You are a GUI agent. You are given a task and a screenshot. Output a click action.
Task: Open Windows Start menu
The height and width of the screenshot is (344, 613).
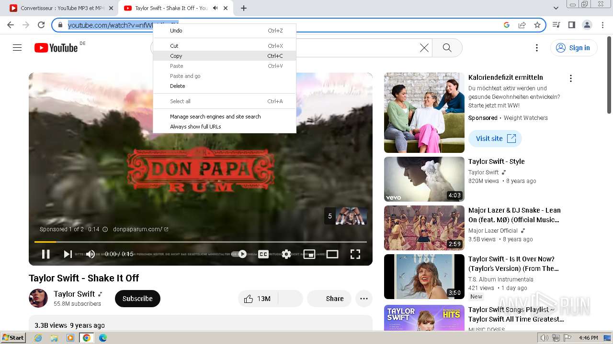point(13,337)
